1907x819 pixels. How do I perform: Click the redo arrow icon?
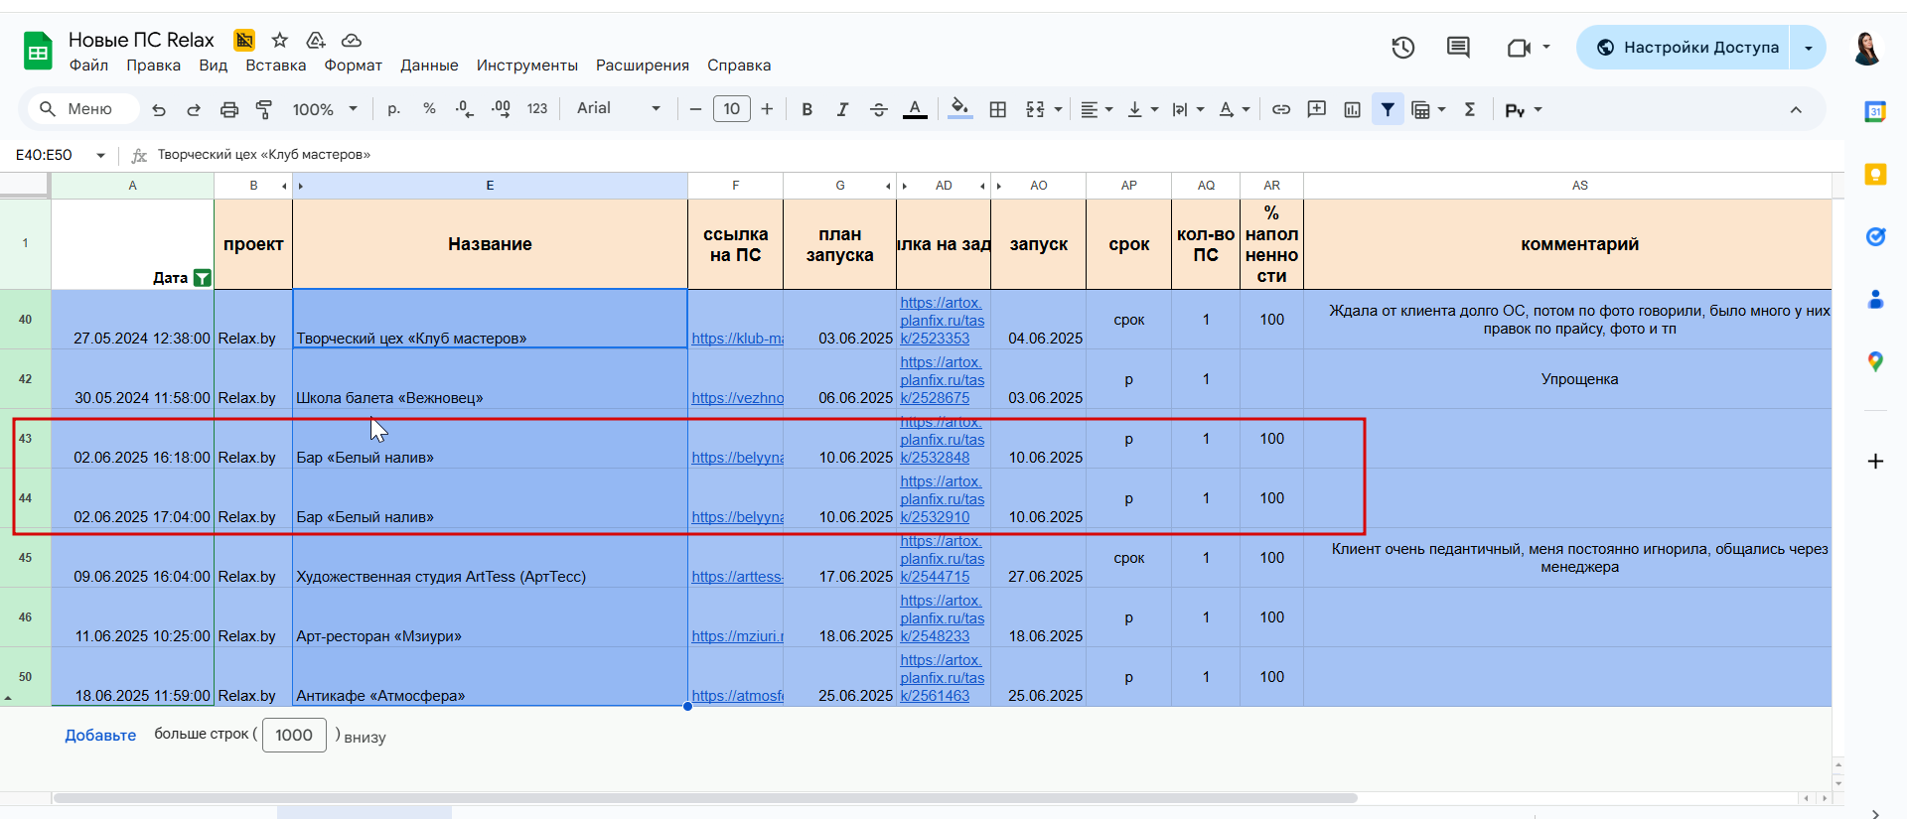tap(194, 109)
